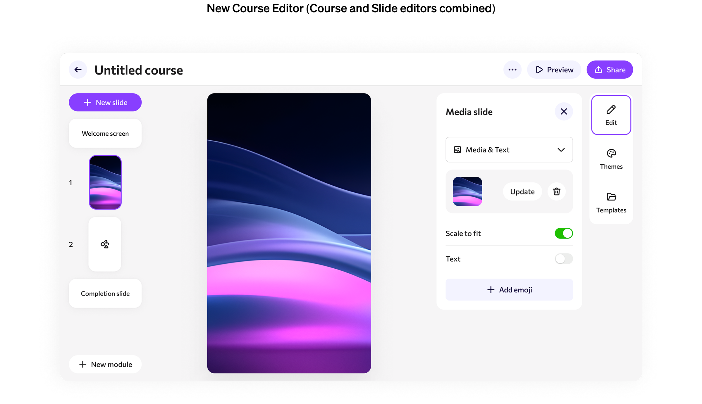Open the Edit pencil tab
The image size is (702, 404).
[611, 115]
